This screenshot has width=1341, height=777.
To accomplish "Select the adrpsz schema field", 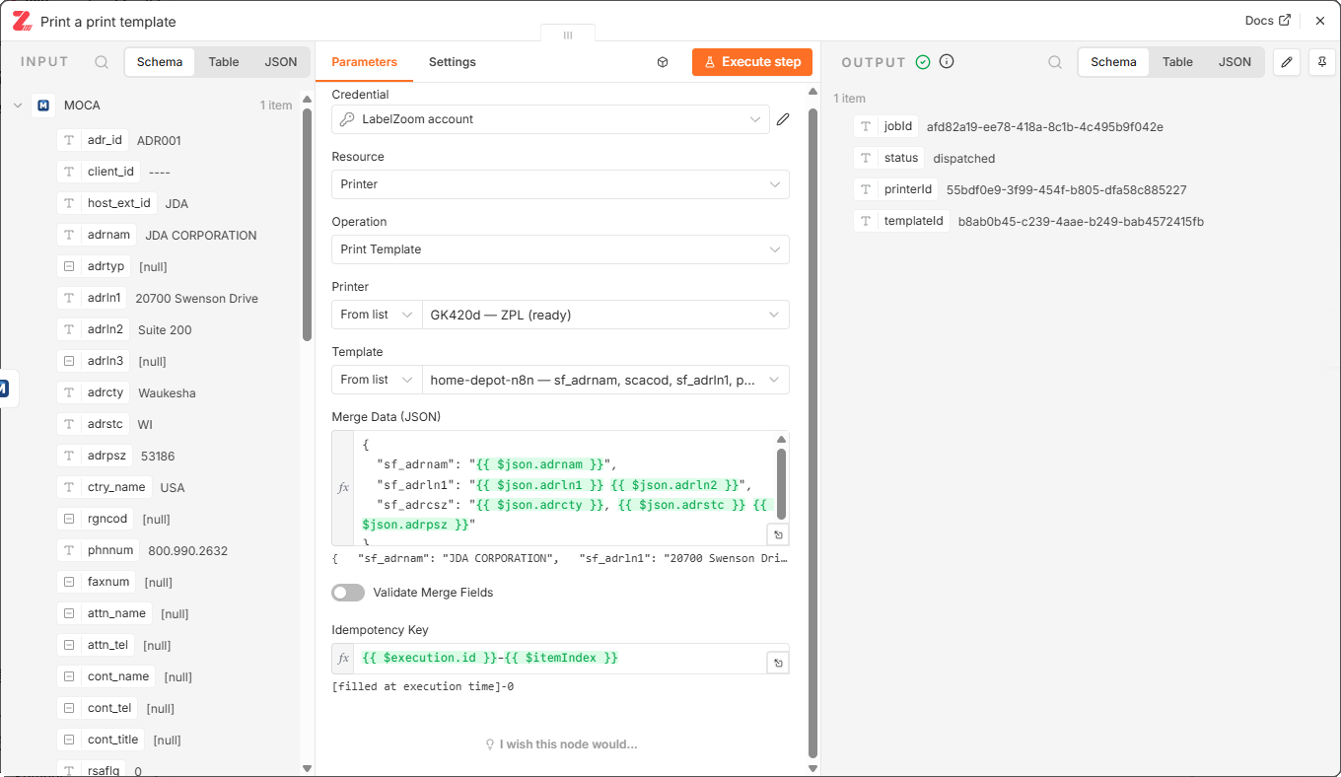I will pos(95,457).
